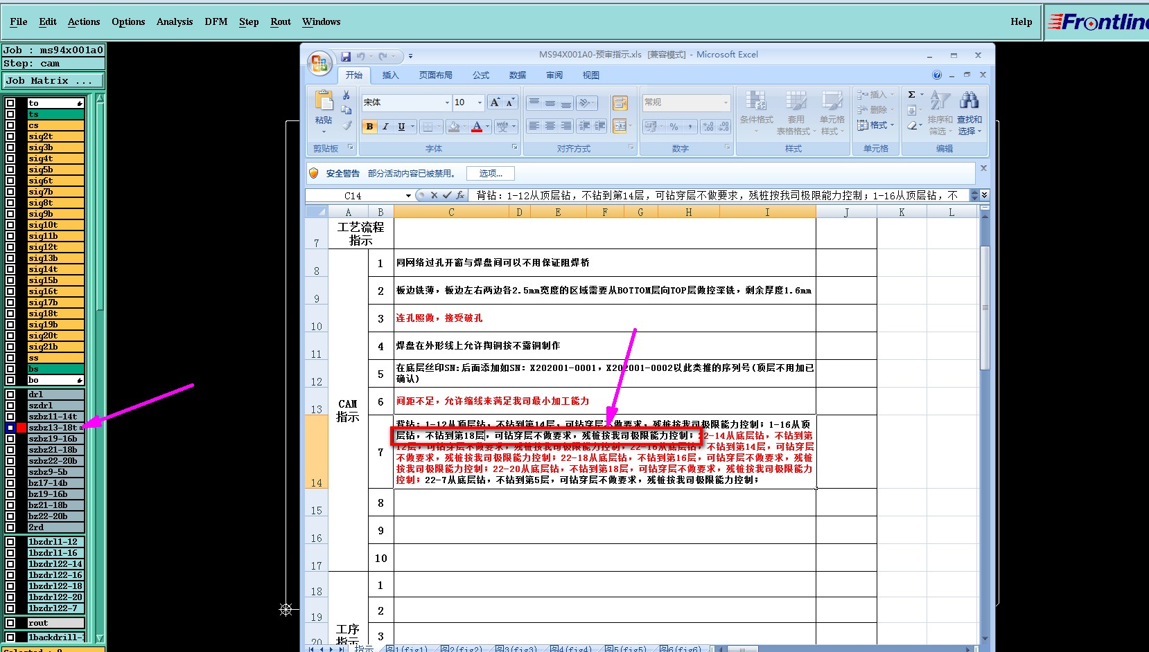Switch to the 公式 ribbon tab

481,75
